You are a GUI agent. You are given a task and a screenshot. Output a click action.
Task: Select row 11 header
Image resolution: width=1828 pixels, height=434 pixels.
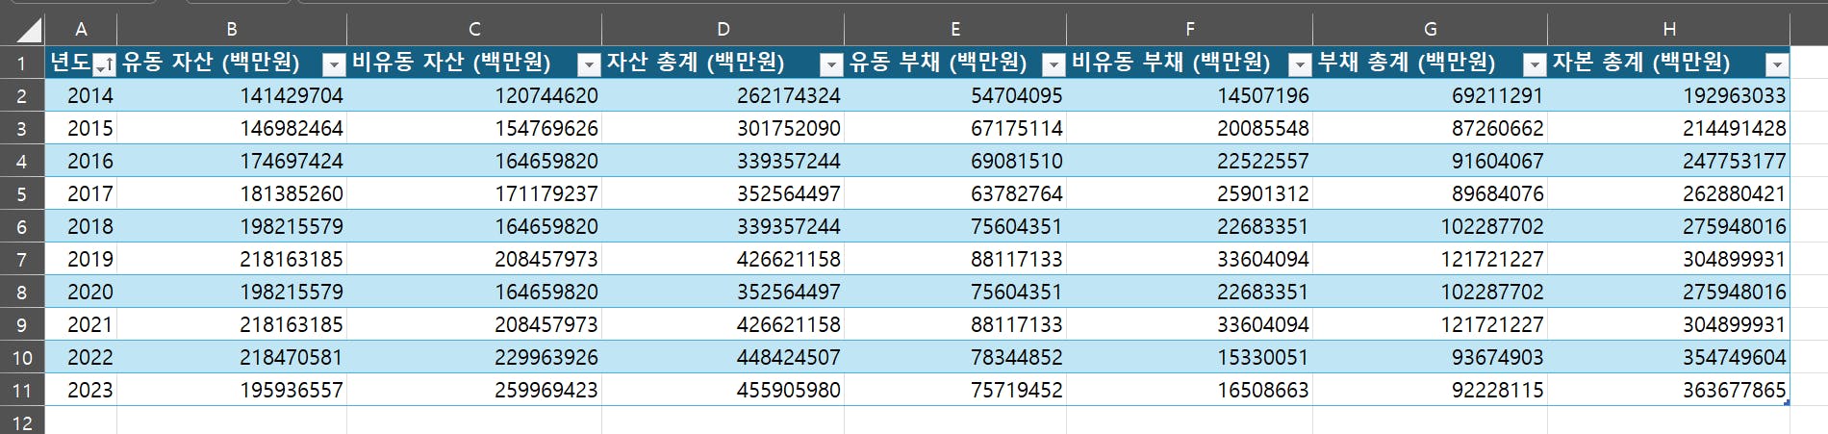point(22,390)
